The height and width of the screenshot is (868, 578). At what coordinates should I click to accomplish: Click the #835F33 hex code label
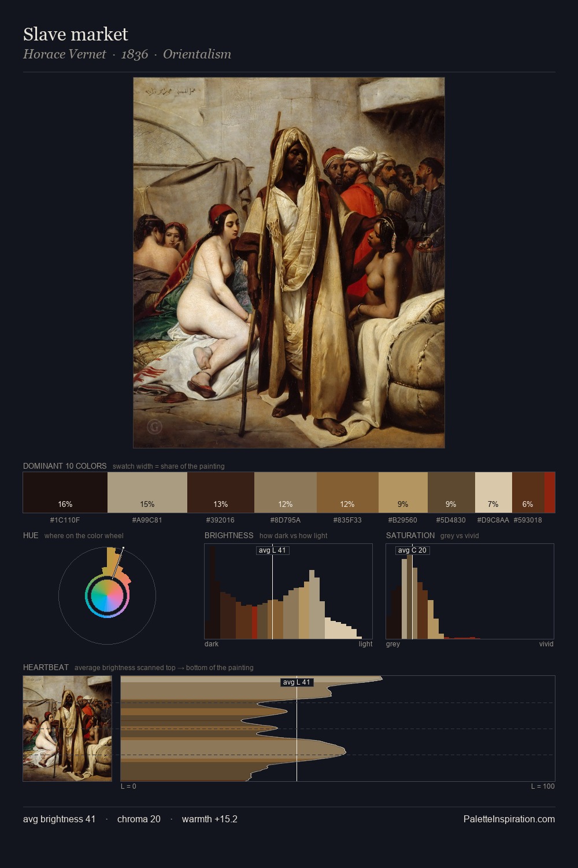click(x=347, y=520)
